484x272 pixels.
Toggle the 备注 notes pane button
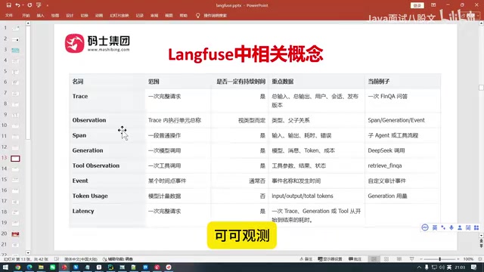[306, 259]
